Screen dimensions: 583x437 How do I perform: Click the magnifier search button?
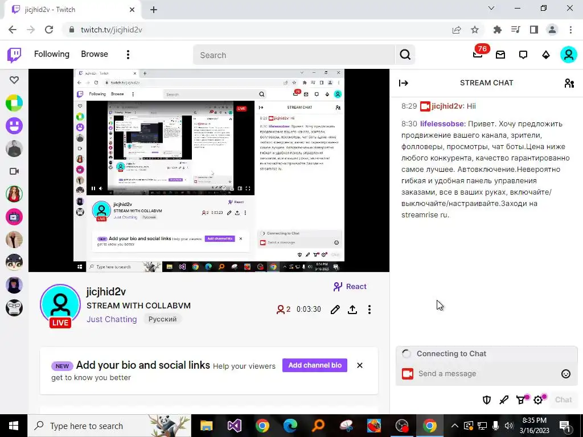point(405,55)
